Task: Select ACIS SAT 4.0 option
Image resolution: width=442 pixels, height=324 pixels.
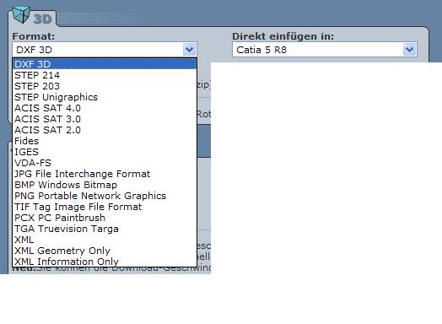Action: click(105, 108)
